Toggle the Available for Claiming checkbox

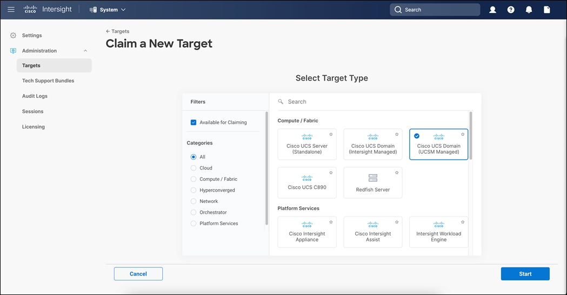click(x=194, y=122)
